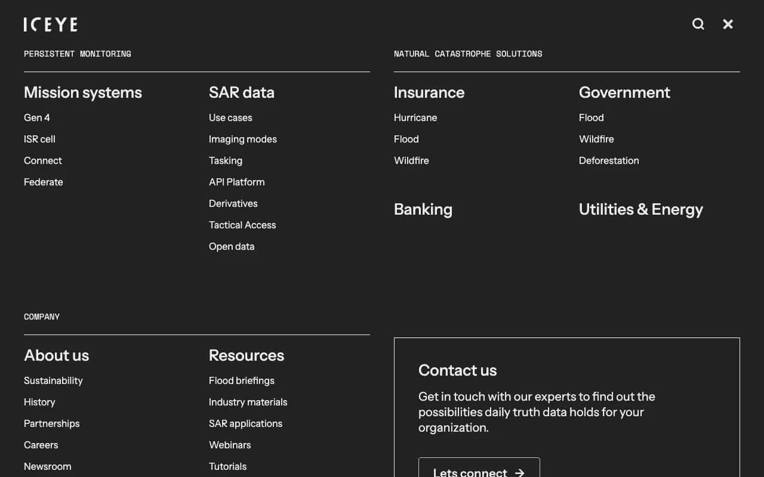Open the Partnerships link
This screenshot has width=764, height=477.
(x=52, y=423)
